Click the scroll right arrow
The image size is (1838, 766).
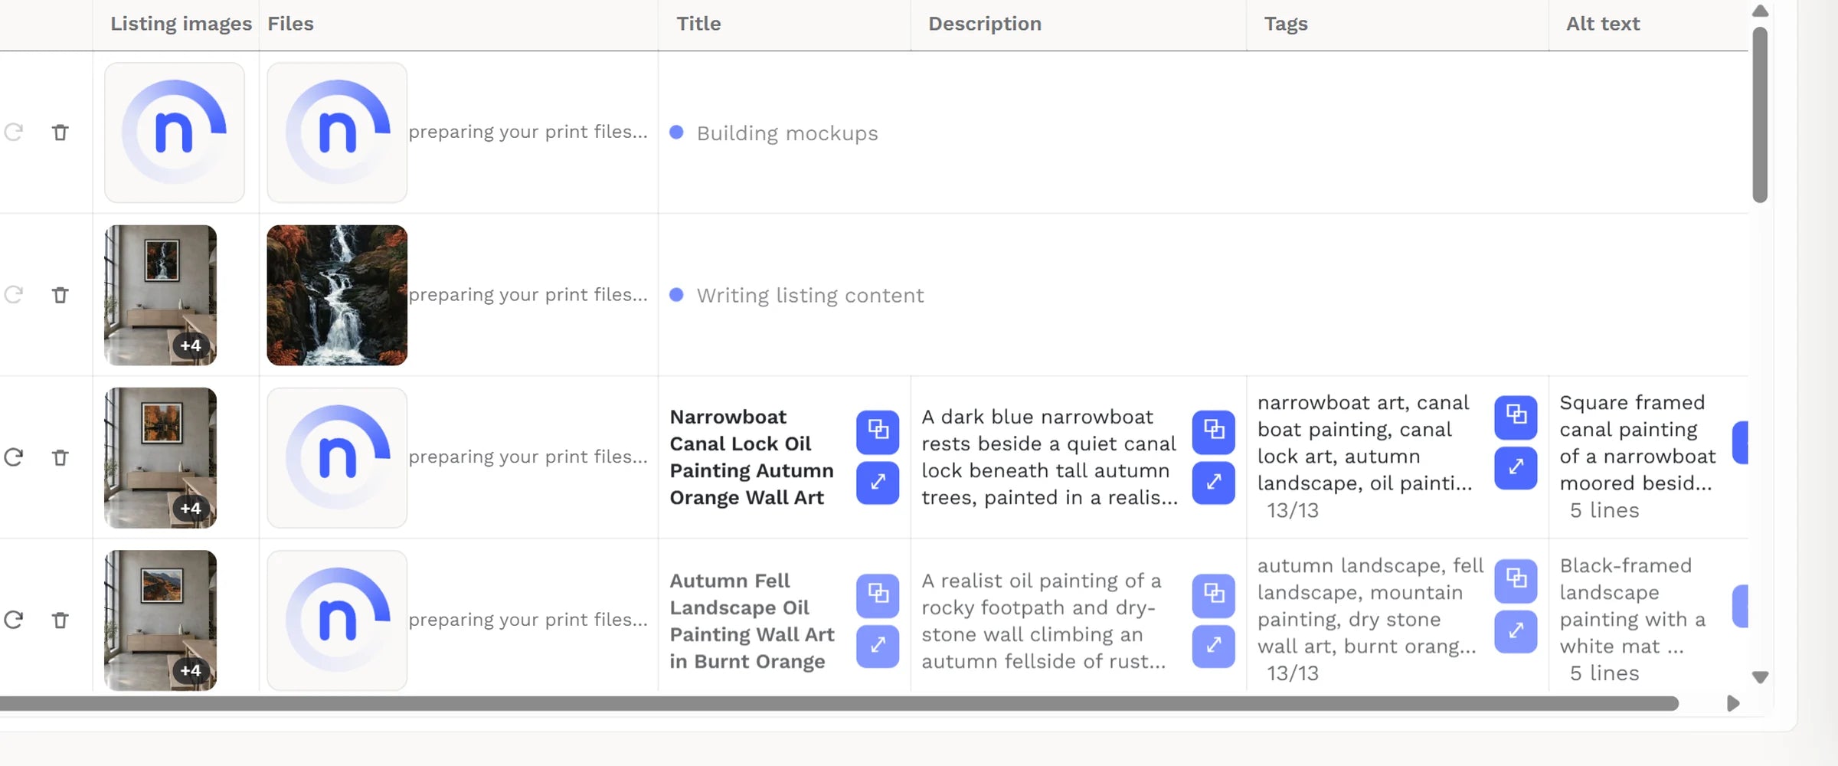tap(1733, 703)
